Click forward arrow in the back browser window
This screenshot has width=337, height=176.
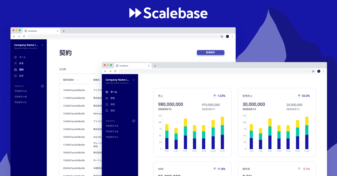point(19,37)
